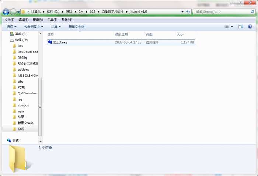Click navigation pane scroll up arrow
Screen dimensions: 258x176
tap(41, 34)
